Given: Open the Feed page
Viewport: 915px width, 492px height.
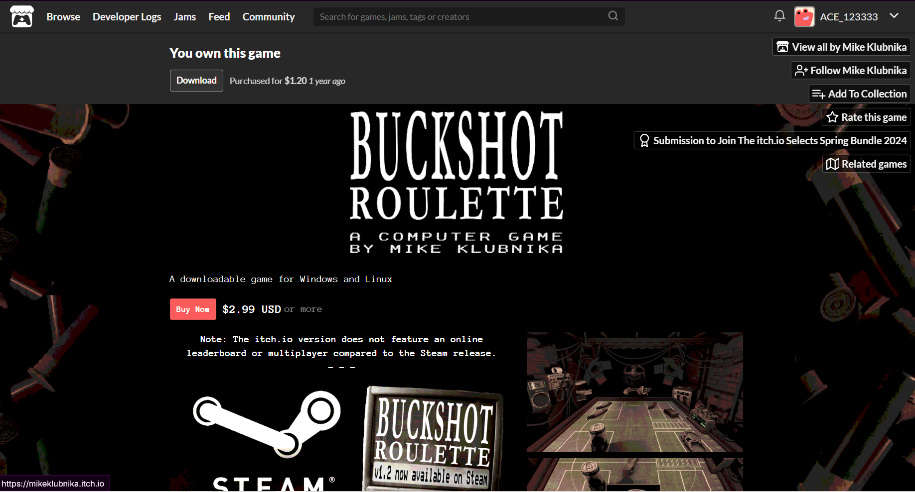Looking at the screenshot, I should pyautogui.click(x=219, y=16).
